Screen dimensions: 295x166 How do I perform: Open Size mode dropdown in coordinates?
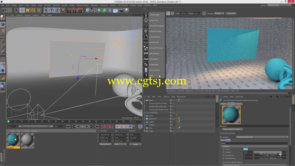pos(120,144)
